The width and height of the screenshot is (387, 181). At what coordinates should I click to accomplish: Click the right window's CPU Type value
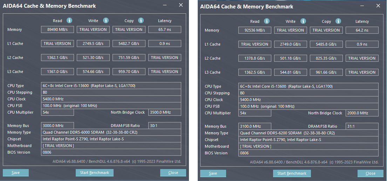point(308,86)
